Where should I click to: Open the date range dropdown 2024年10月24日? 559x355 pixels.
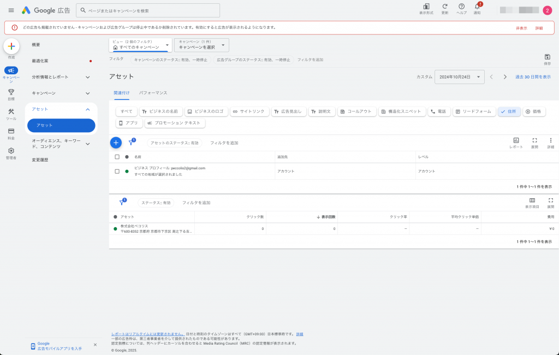pyautogui.click(x=459, y=77)
